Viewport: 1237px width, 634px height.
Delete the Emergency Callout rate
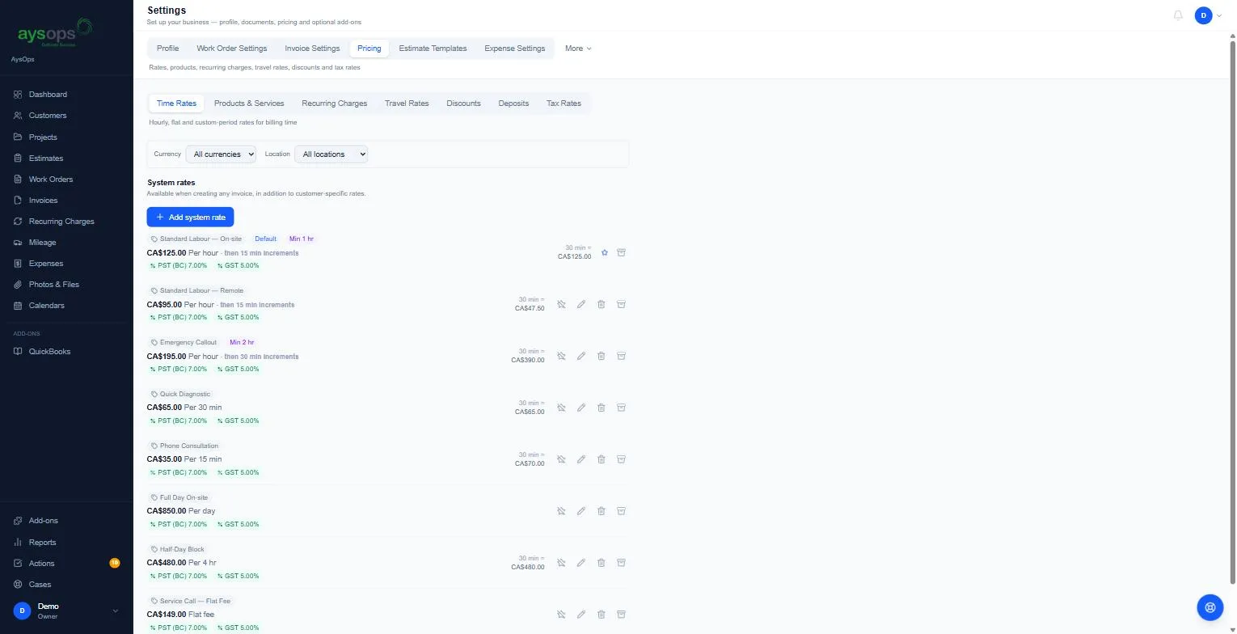click(x=601, y=356)
